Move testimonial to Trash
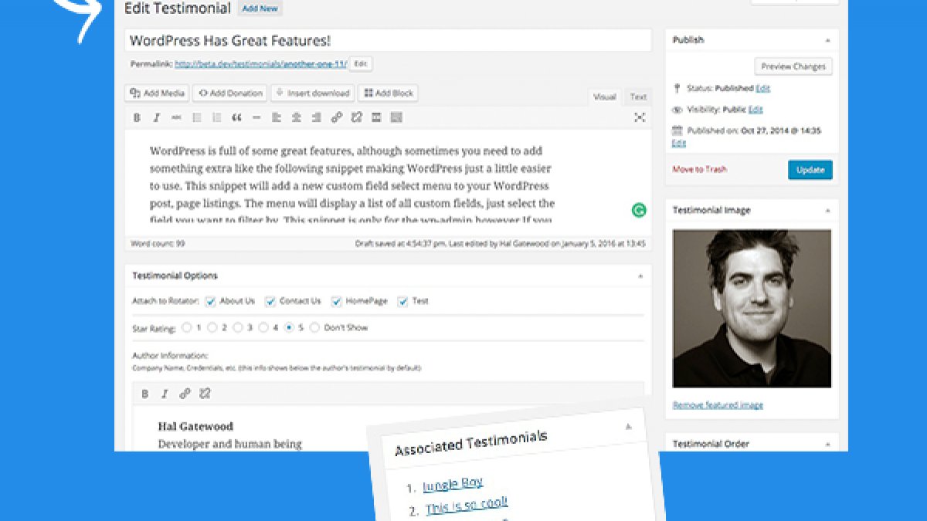Screen dimensions: 927x521 click(700, 170)
